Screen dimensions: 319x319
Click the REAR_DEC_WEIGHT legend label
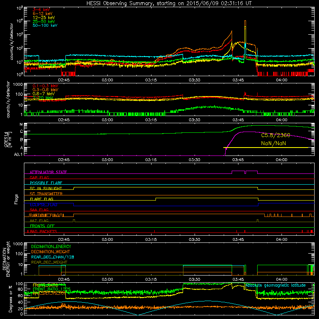[49, 262]
